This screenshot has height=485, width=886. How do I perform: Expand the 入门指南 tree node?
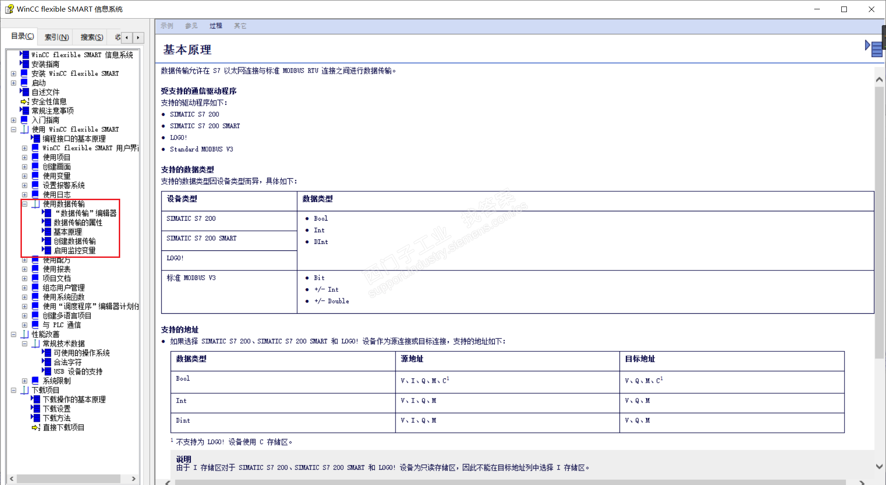click(14, 120)
